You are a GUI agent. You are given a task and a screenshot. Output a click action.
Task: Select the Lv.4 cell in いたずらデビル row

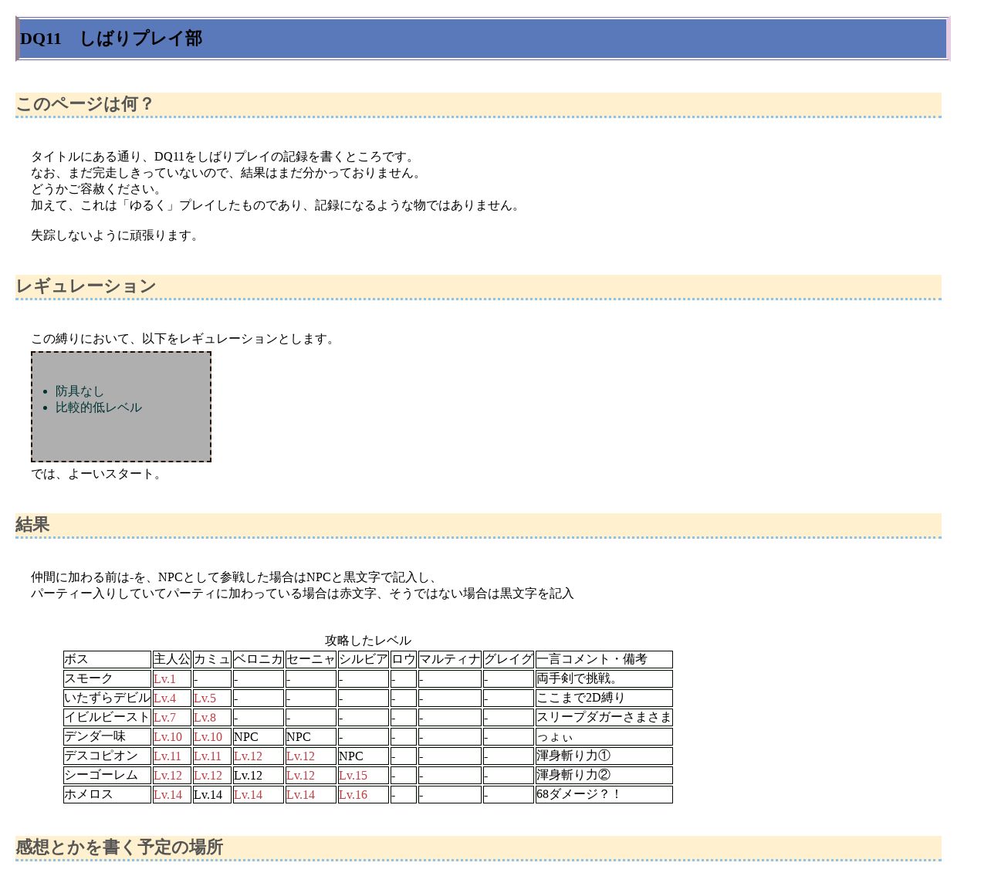pyautogui.click(x=172, y=698)
